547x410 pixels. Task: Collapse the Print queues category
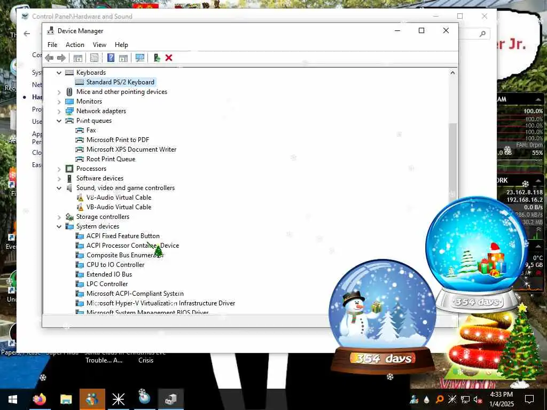[x=59, y=121]
